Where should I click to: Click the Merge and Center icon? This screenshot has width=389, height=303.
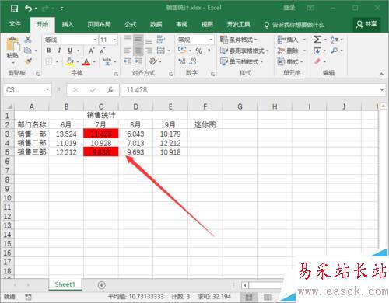(x=161, y=50)
